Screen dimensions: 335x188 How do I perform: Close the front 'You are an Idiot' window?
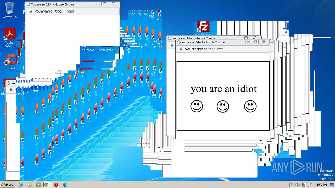point(264,42)
